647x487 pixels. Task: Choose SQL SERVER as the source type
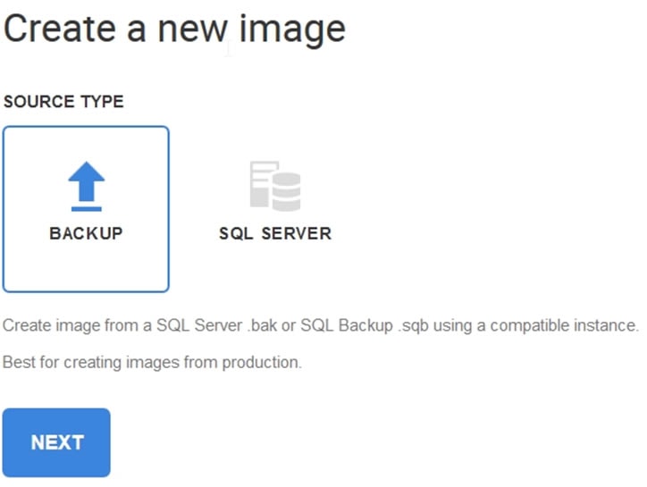(274, 209)
